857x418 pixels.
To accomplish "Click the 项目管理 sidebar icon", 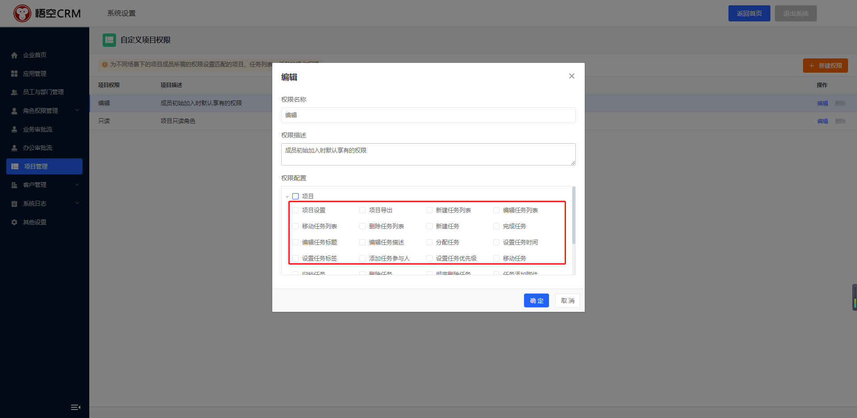I will tap(15, 166).
